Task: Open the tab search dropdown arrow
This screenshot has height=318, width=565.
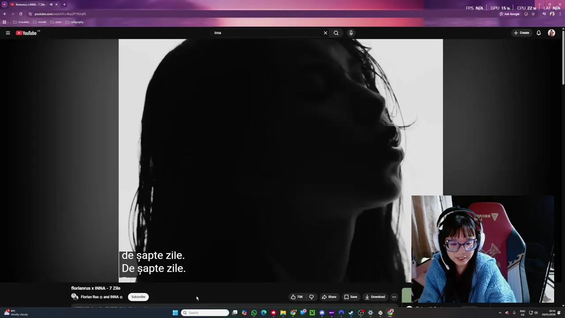Action: [4, 4]
